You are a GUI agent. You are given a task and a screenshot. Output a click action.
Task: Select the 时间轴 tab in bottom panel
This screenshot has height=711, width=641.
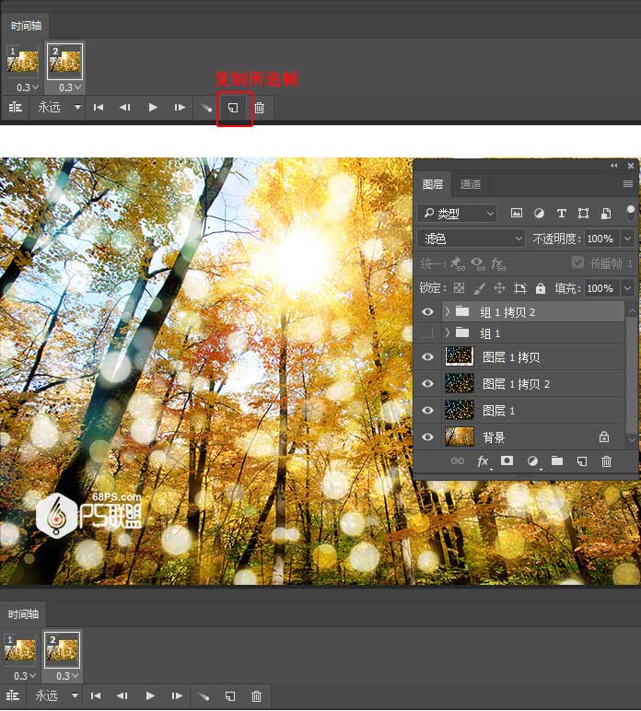[x=23, y=614]
